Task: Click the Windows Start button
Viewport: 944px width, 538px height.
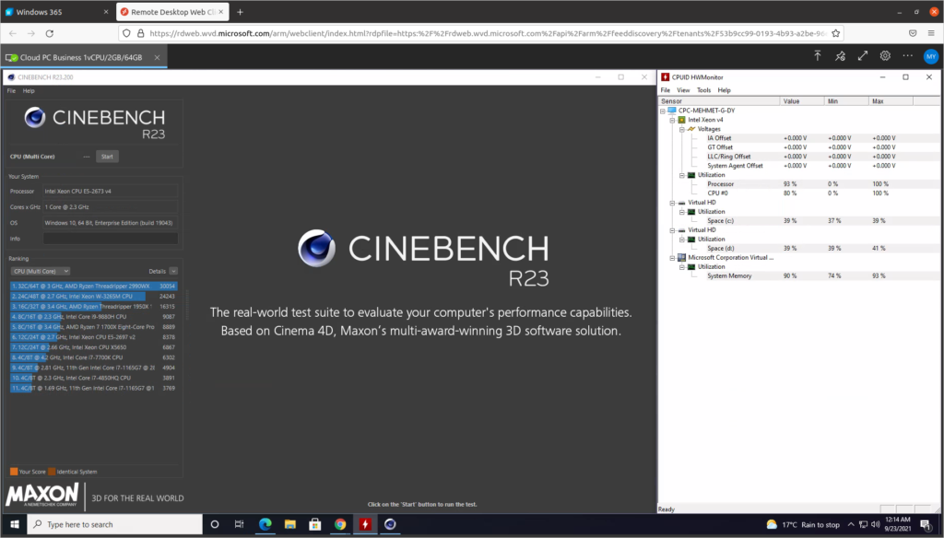Action: point(15,525)
